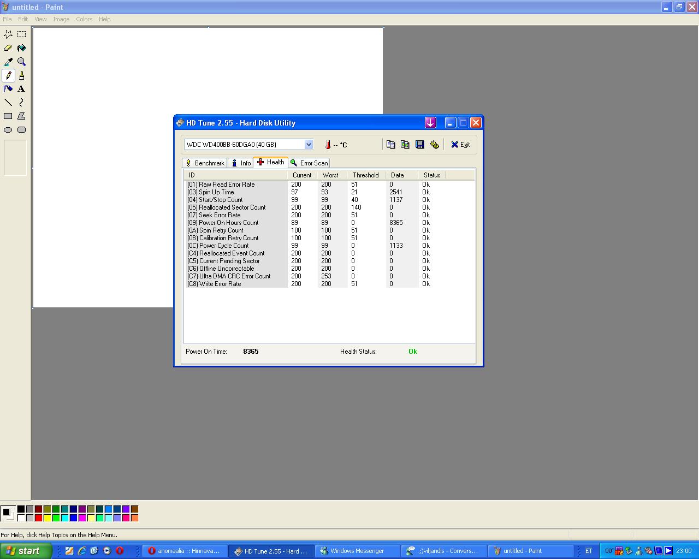Select the Rounded Rectangle tool
This screenshot has width=699, height=559.
coord(22,130)
